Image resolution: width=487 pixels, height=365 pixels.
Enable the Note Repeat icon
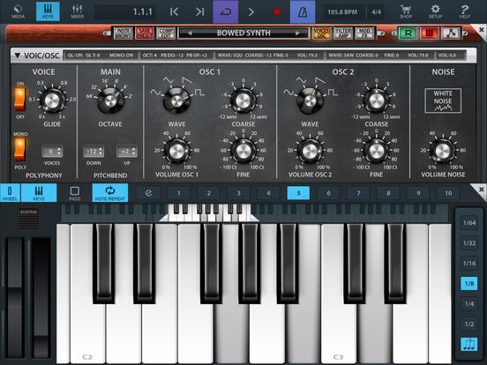(110, 193)
